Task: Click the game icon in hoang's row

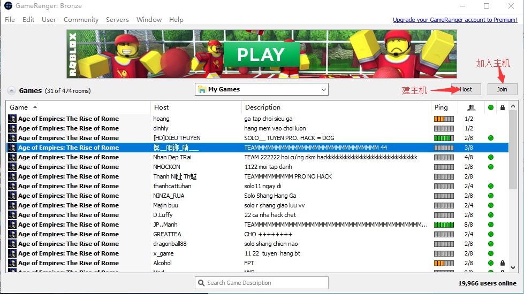Action: pos(12,119)
